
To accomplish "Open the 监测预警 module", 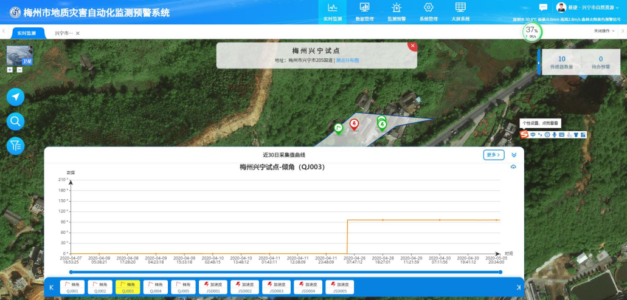I will (x=397, y=12).
